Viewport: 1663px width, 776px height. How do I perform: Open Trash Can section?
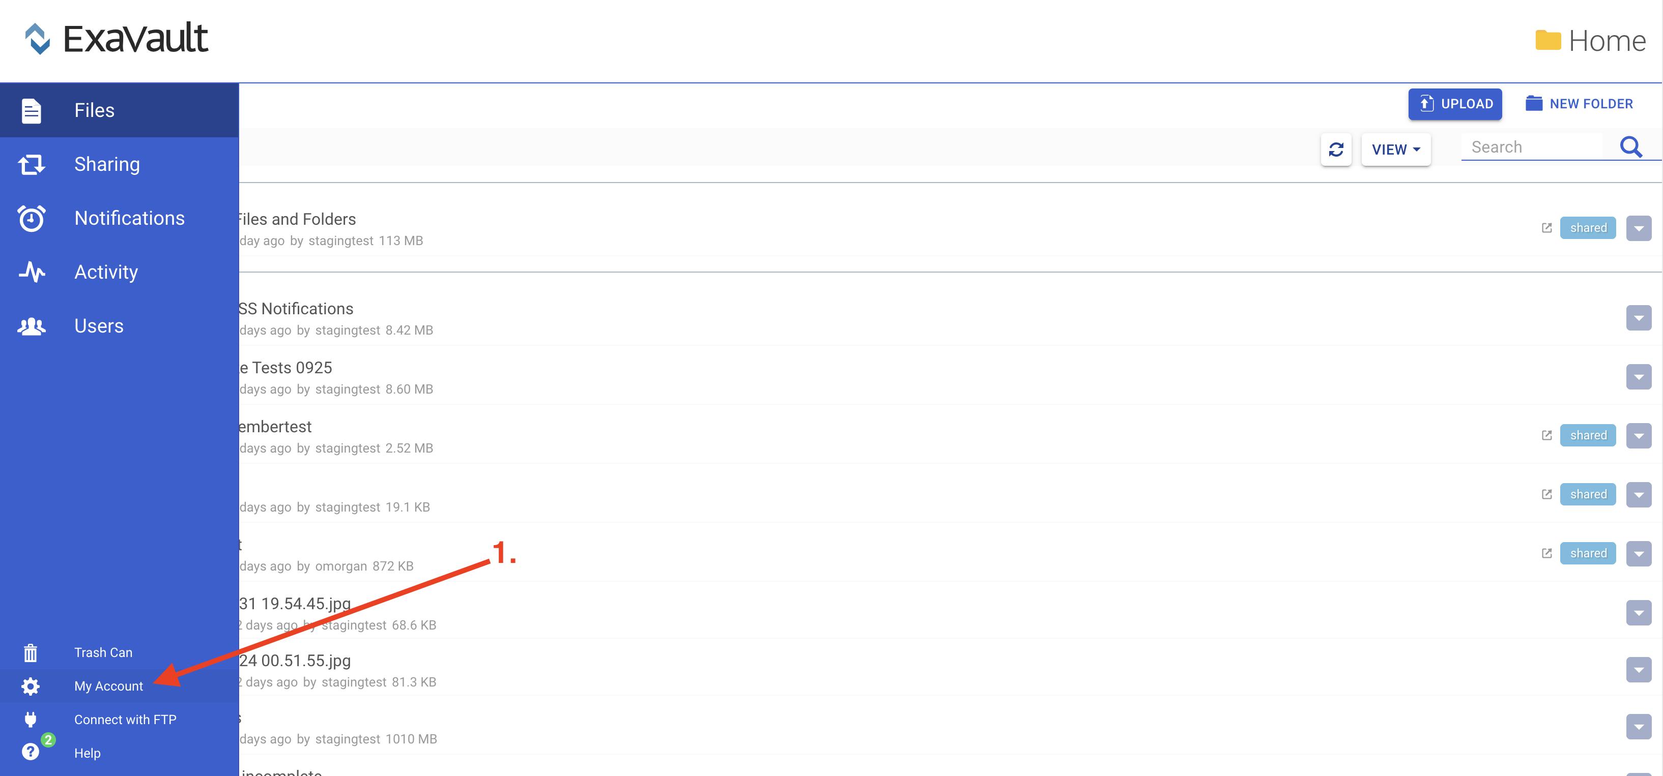tap(103, 652)
